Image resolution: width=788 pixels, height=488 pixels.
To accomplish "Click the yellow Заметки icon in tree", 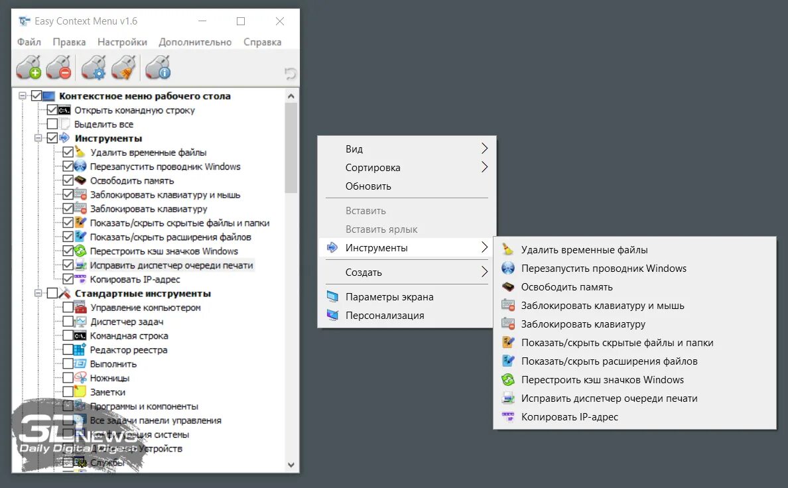I will pos(80,391).
